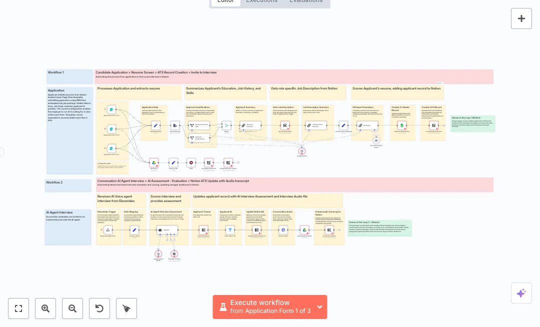Viewport: 540px width, 327px height.
Task: Switch to the Evaluations tab
Action: tap(305, 1)
